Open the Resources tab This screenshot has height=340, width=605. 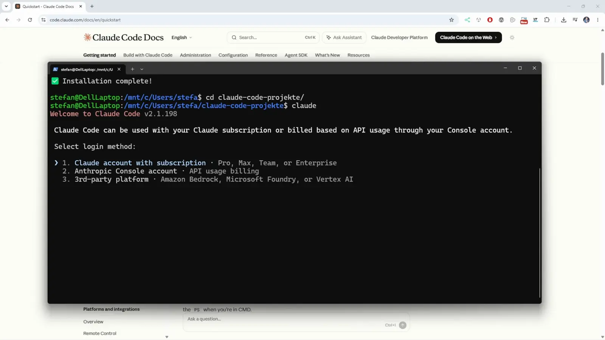pyautogui.click(x=358, y=55)
